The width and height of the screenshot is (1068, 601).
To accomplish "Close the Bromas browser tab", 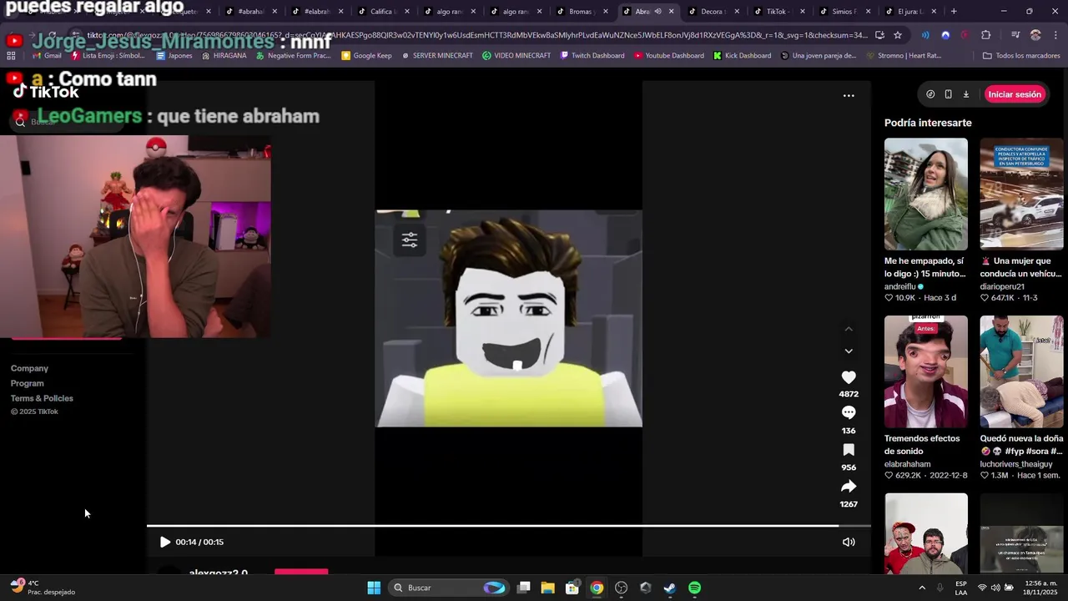I will [605, 12].
